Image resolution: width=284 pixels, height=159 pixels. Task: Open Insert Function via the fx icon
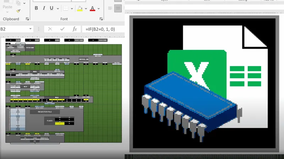(x=75, y=29)
